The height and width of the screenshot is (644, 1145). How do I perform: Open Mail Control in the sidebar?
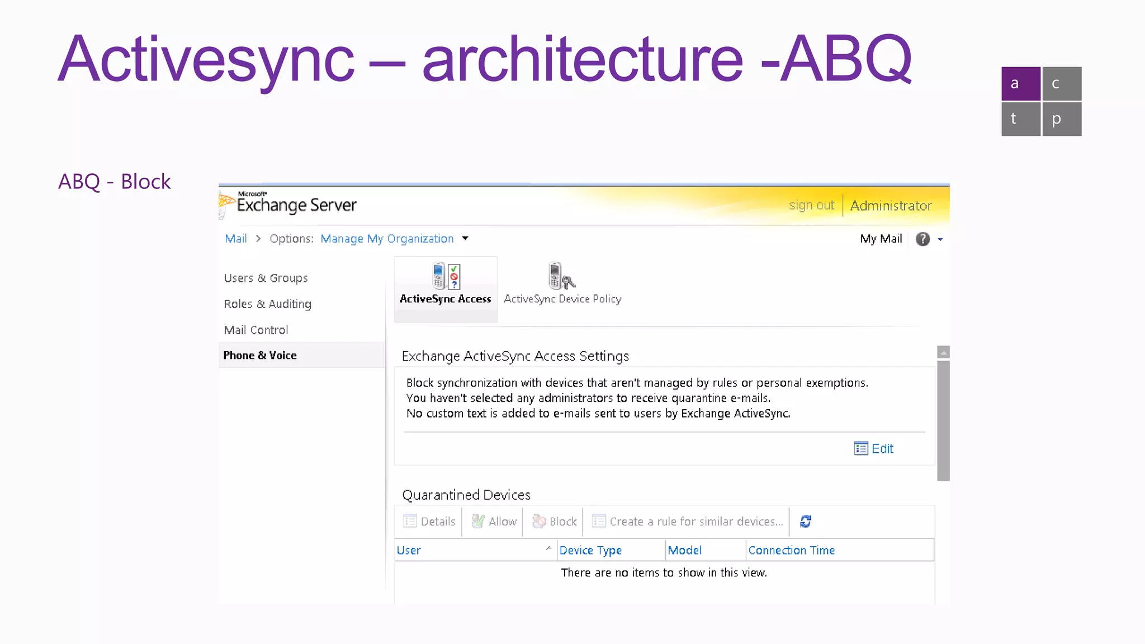tap(256, 330)
